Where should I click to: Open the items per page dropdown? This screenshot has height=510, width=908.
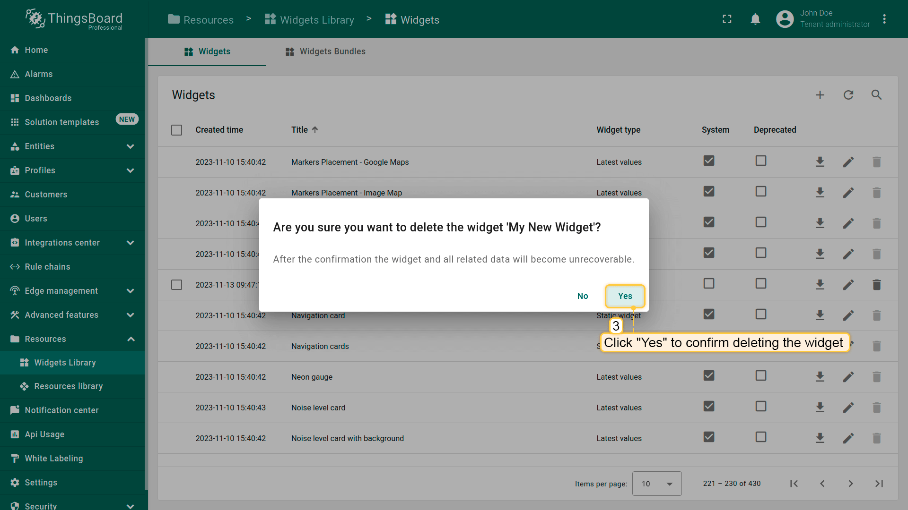[656, 484]
